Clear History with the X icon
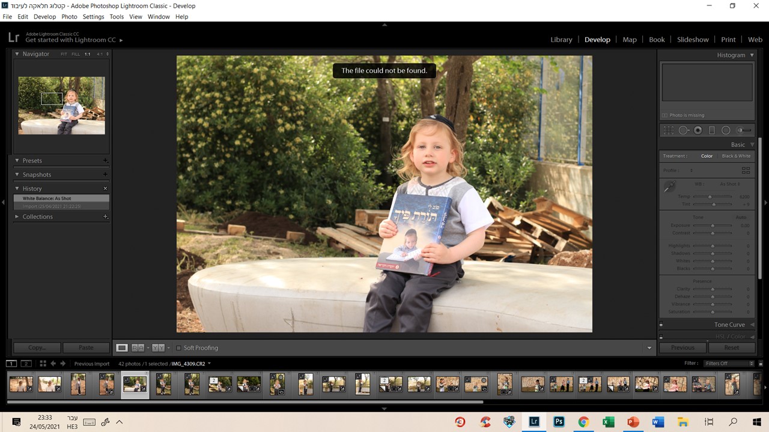 (105, 188)
